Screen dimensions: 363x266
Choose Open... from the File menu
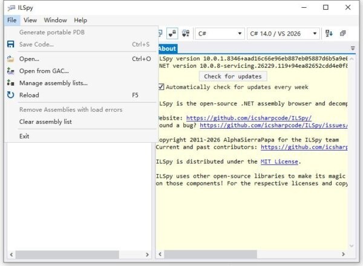[80, 59]
